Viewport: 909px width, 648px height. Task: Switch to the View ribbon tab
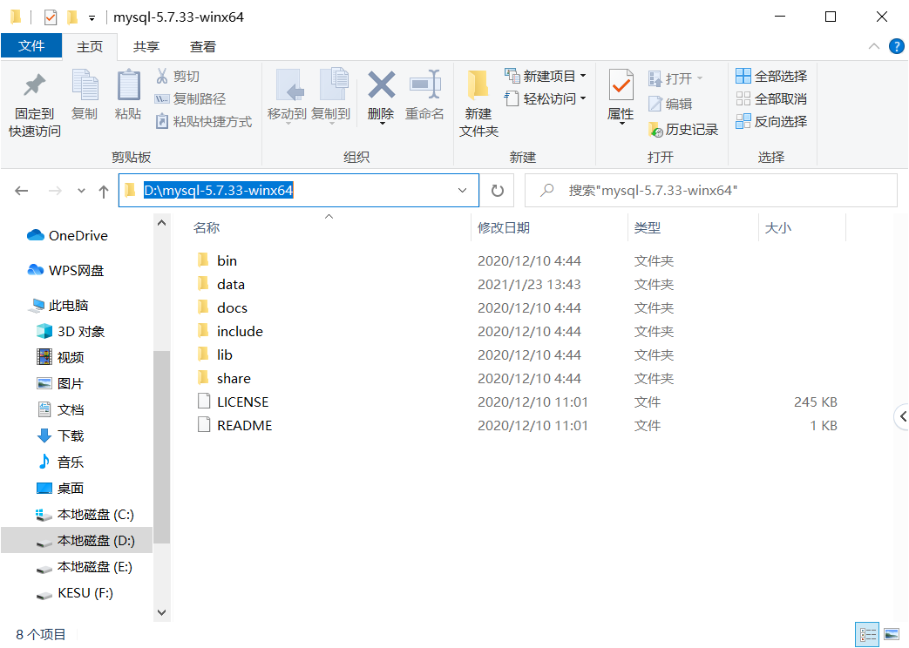pyautogui.click(x=203, y=46)
